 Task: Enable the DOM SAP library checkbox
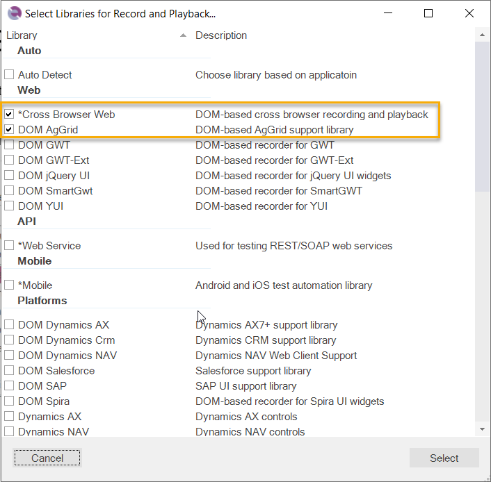[x=9, y=386]
